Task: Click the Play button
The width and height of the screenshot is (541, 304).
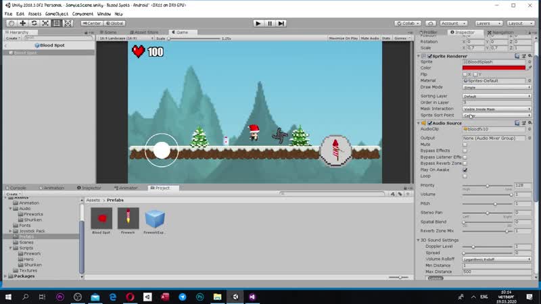Action: point(258,24)
